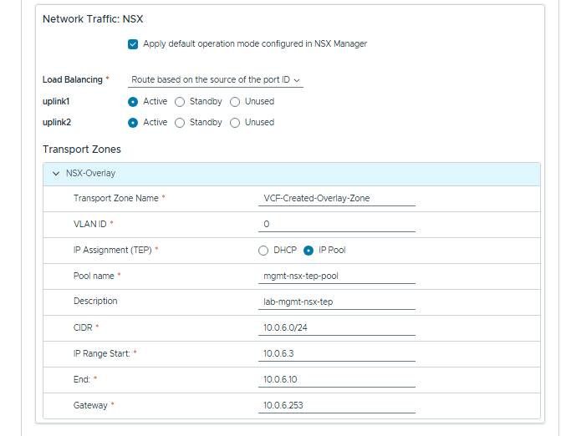This screenshot has height=436, width=566.
Task: Edit the IP Range Start field
Action: click(x=337, y=354)
